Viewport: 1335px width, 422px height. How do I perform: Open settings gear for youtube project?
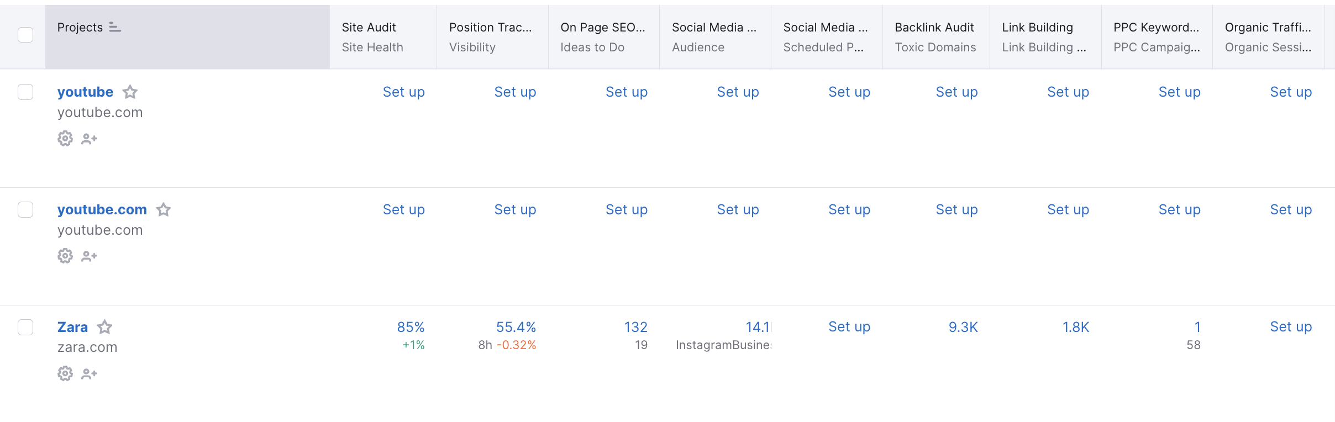pyautogui.click(x=65, y=139)
